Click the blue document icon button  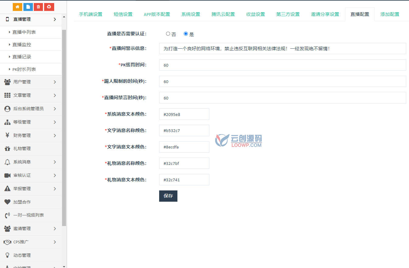pyautogui.click(x=28, y=7)
